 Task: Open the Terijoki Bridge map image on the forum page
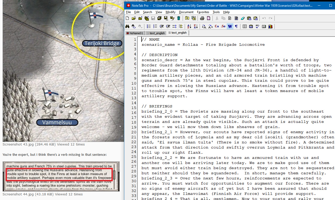click(63, 71)
